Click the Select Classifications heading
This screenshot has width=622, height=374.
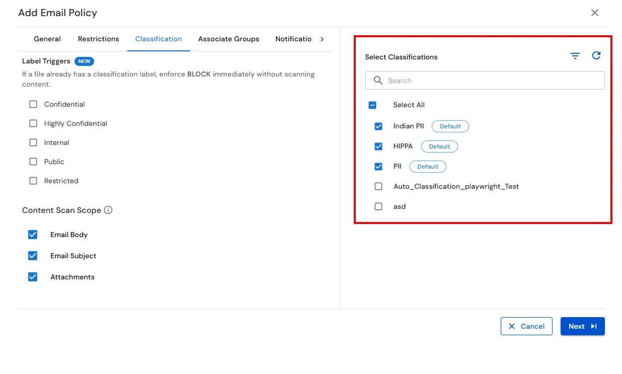click(401, 57)
